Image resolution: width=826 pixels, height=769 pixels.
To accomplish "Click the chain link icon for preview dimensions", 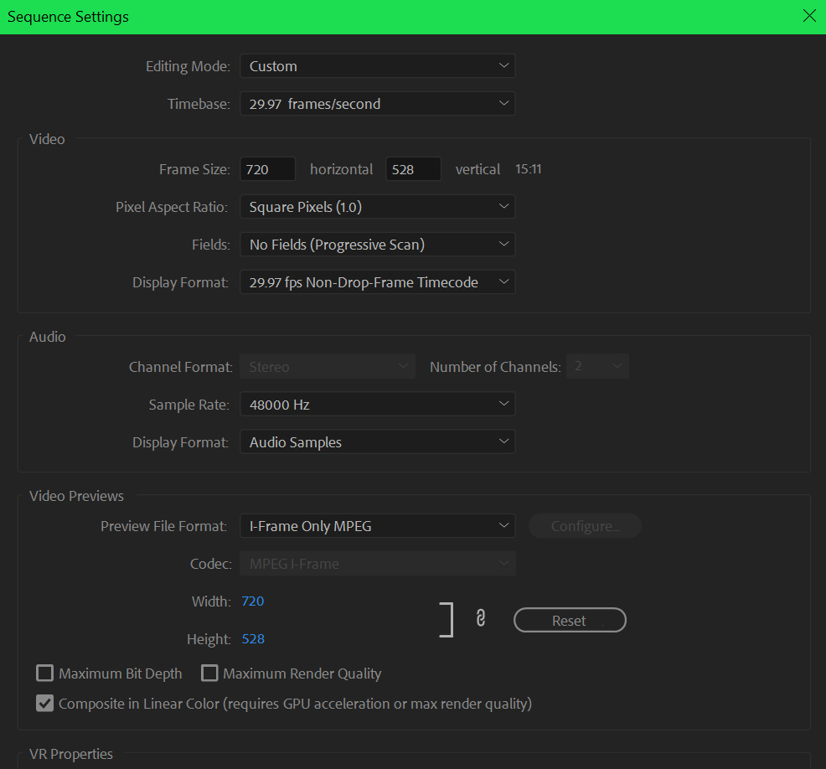I will pyautogui.click(x=481, y=619).
